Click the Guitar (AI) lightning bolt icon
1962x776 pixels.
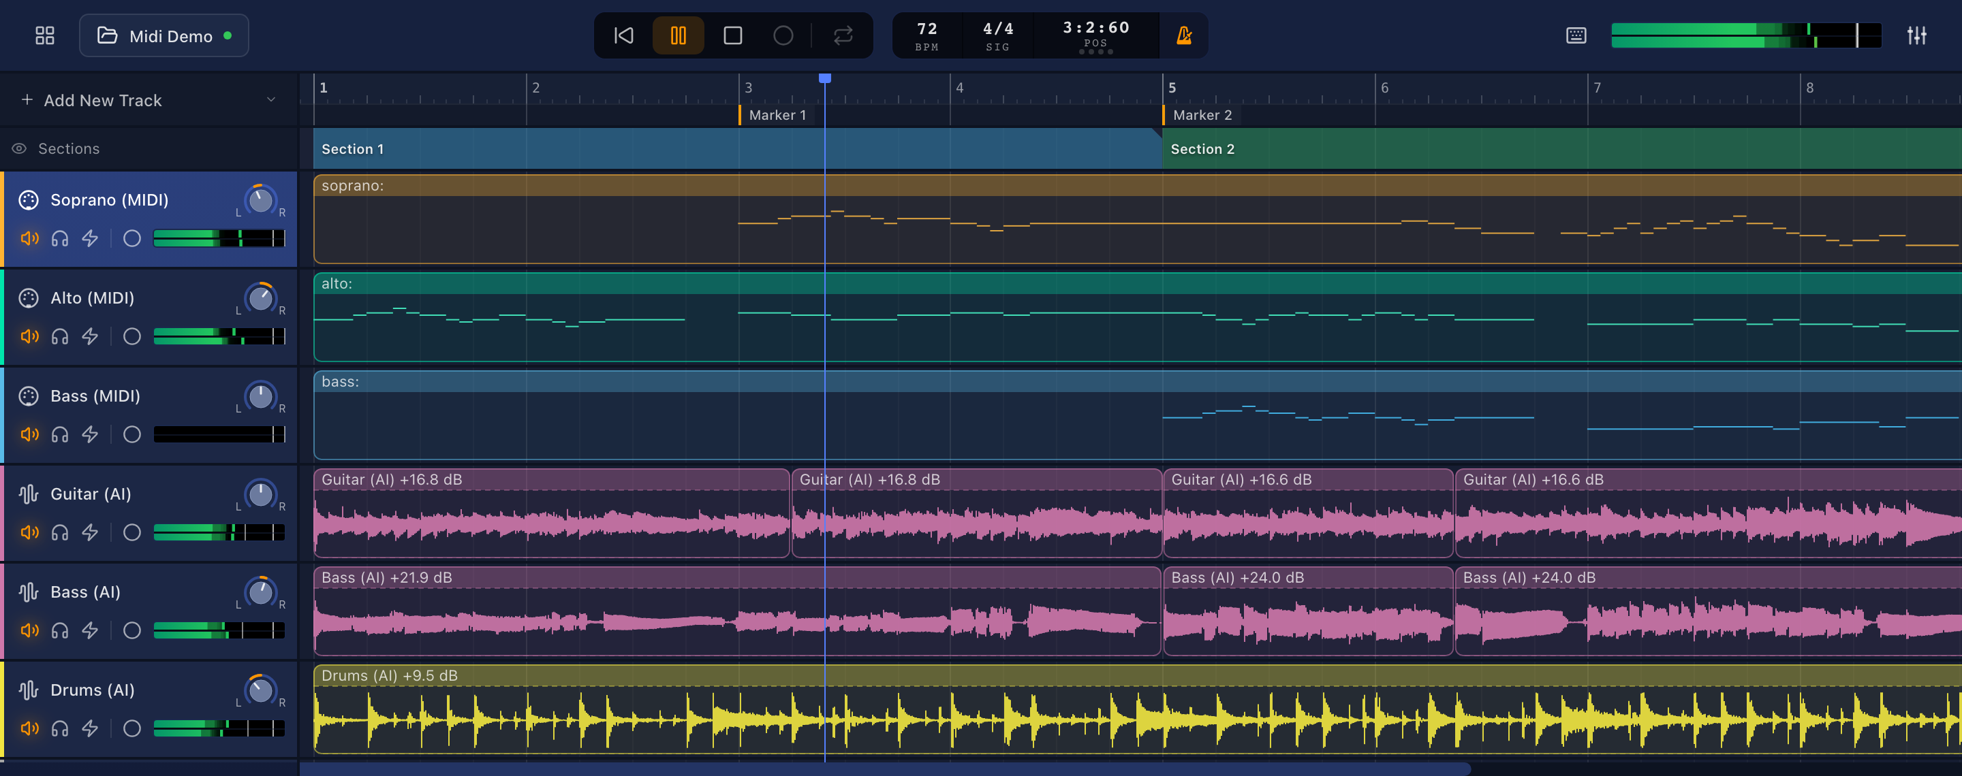[90, 532]
